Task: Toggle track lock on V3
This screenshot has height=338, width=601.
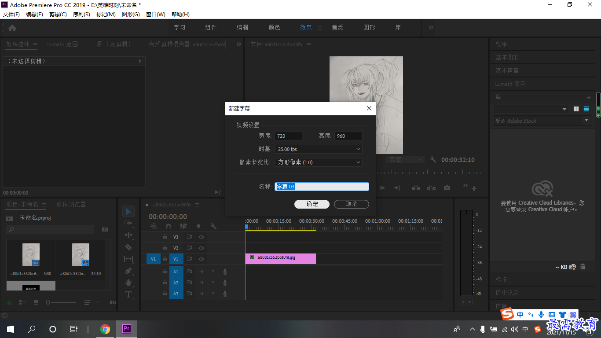Action: [x=165, y=237]
